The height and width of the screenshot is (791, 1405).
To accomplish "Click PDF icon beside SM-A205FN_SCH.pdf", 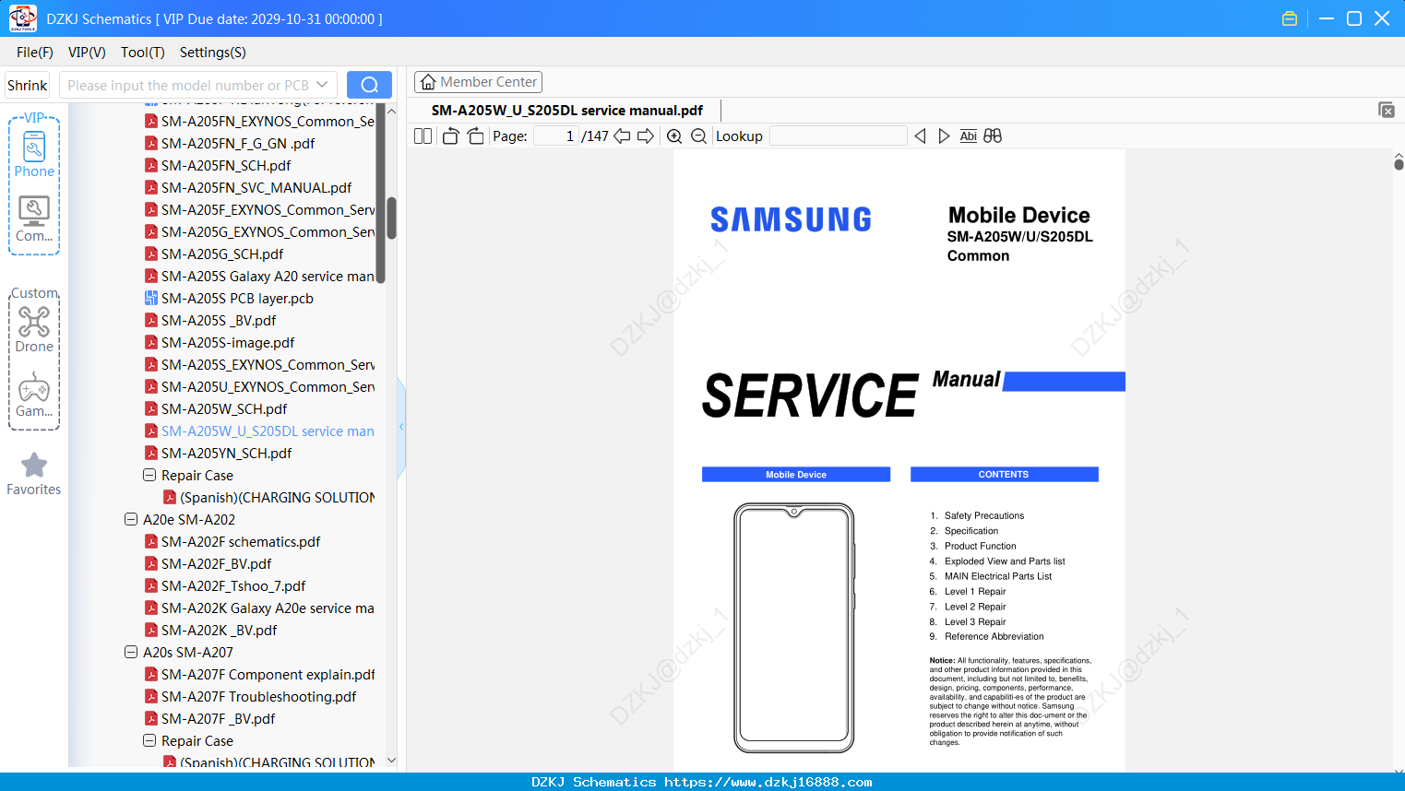I will click(151, 166).
